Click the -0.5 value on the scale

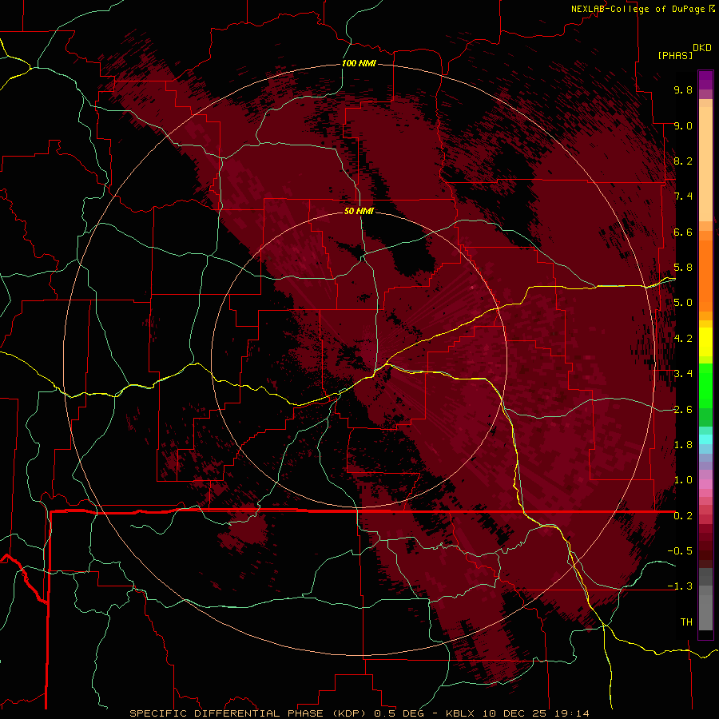click(x=680, y=550)
